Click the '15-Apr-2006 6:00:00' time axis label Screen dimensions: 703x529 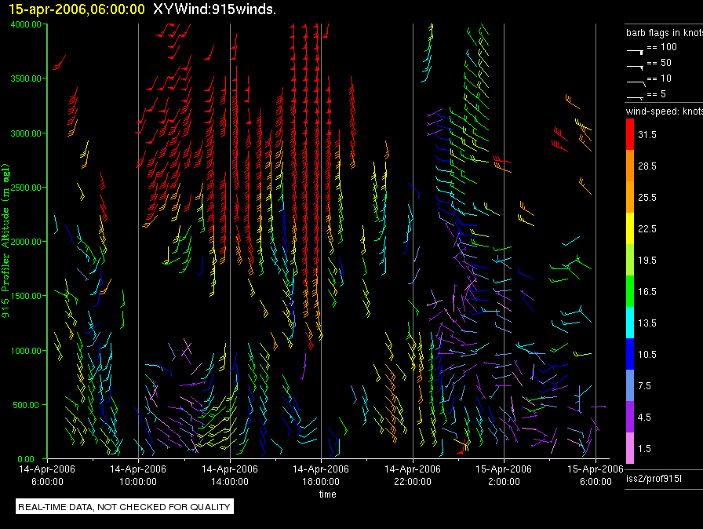point(596,475)
